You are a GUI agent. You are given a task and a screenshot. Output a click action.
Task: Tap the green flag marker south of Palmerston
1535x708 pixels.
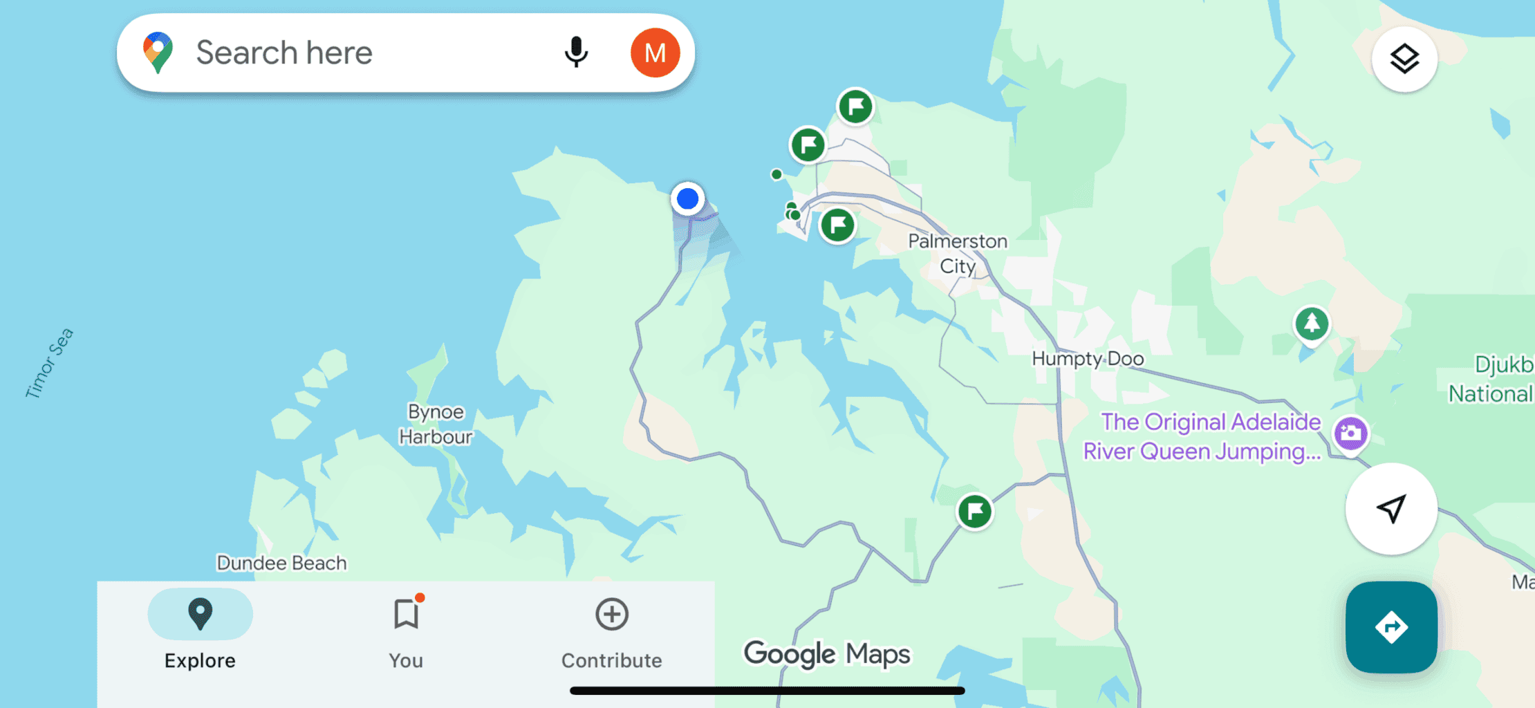(x=975, y=512)
